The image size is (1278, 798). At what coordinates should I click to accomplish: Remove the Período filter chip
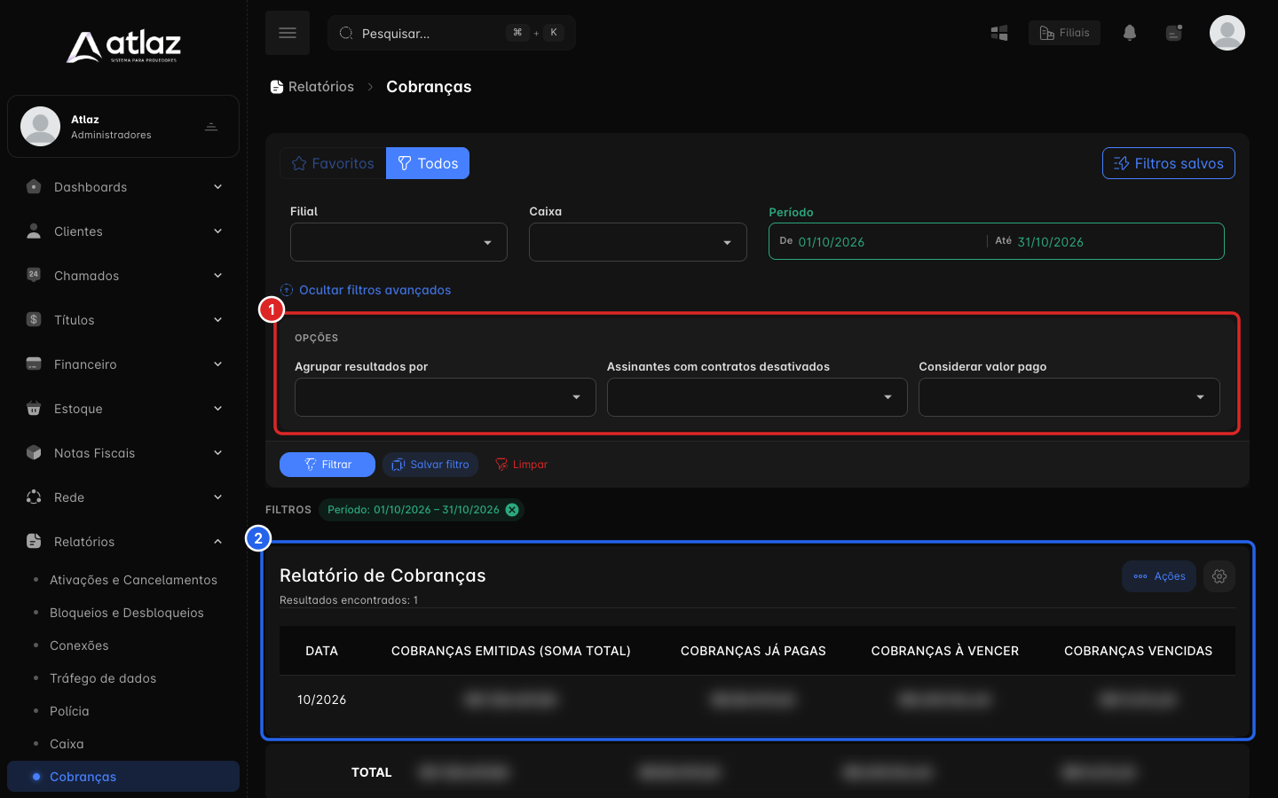point(512,510)
